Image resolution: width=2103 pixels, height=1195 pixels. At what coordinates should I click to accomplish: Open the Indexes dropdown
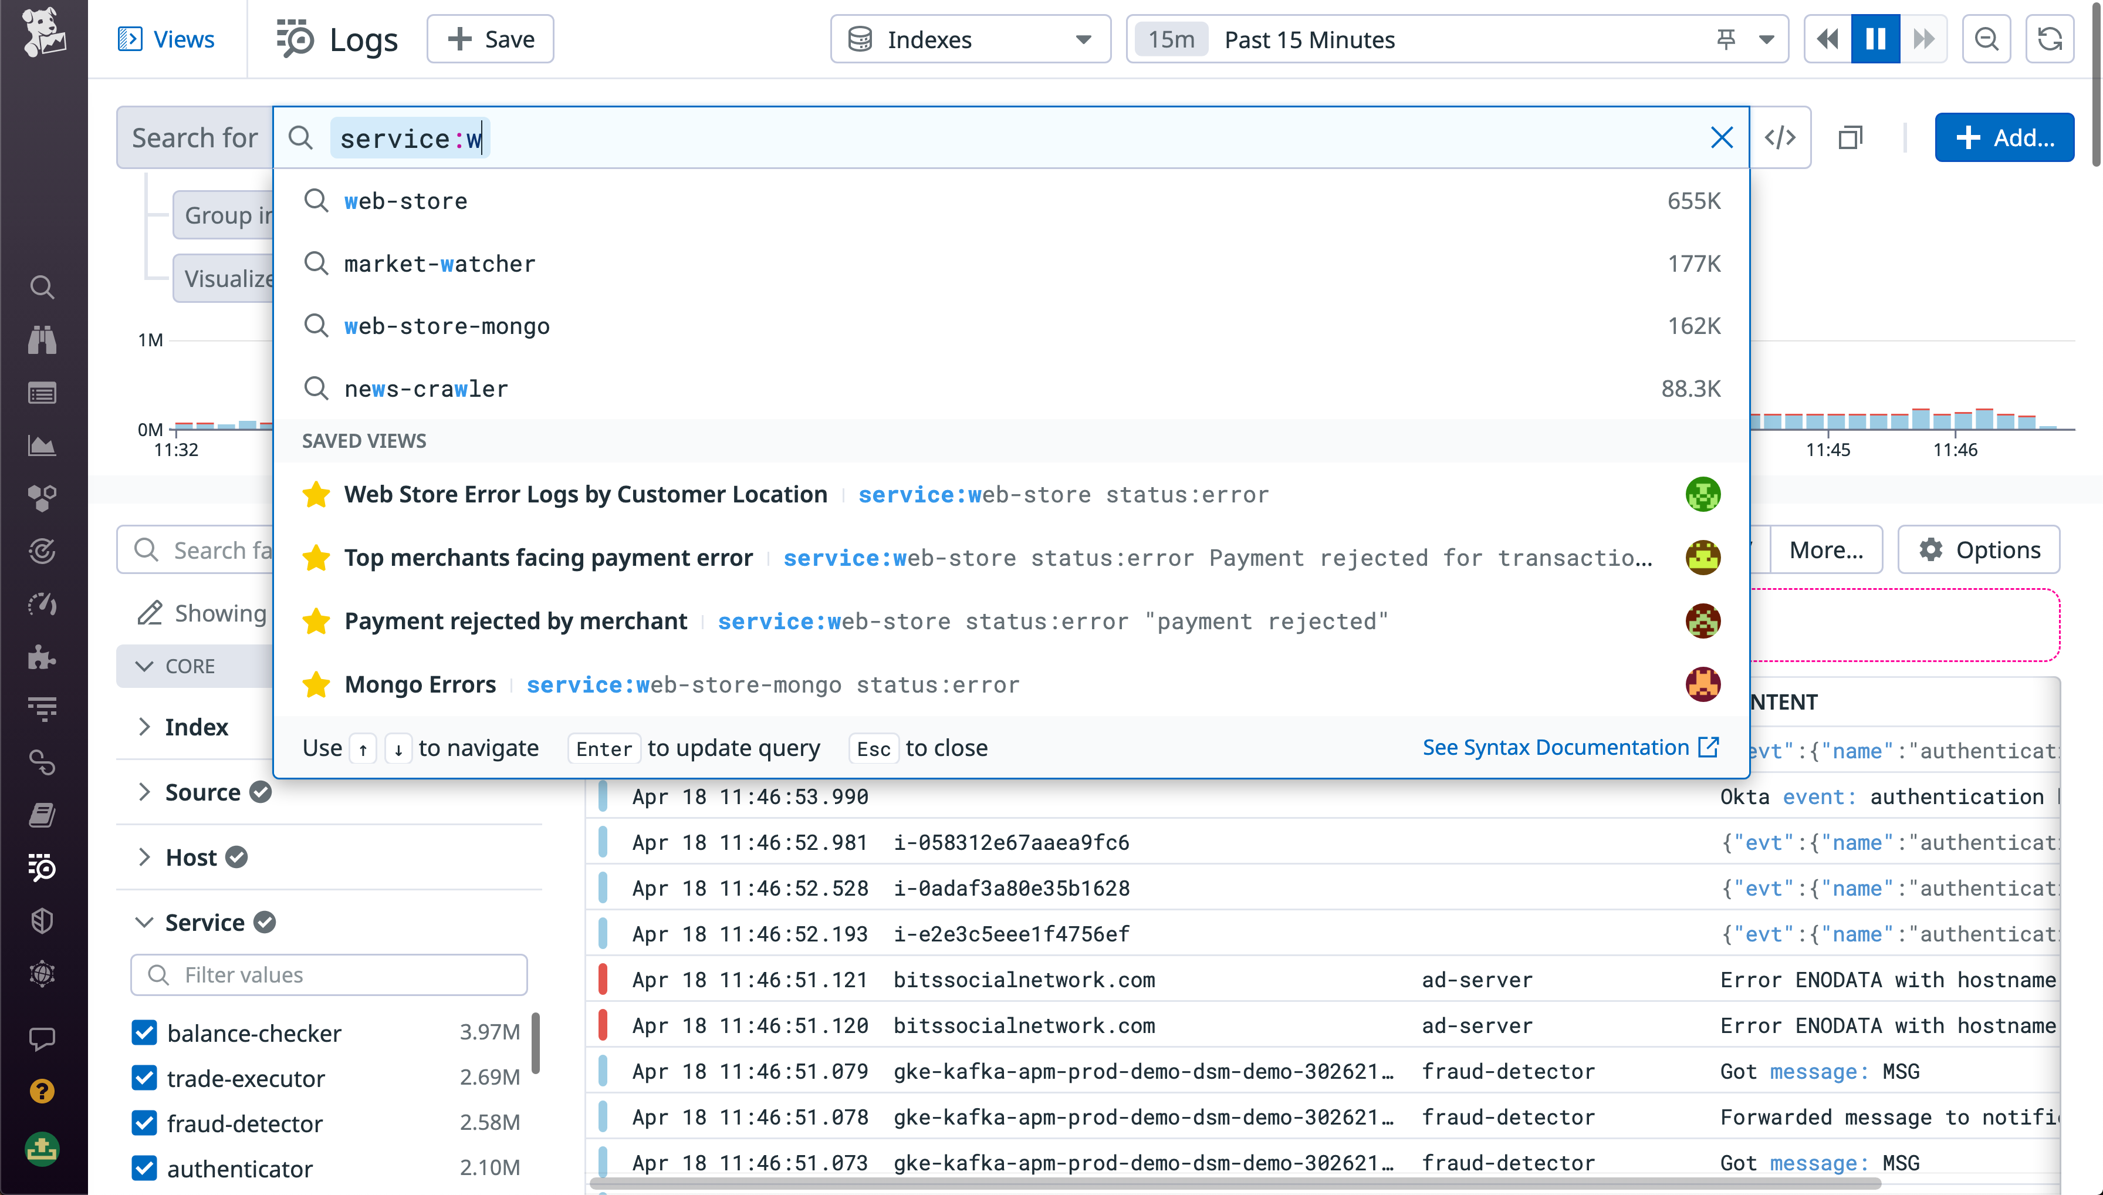pos(969,39)
